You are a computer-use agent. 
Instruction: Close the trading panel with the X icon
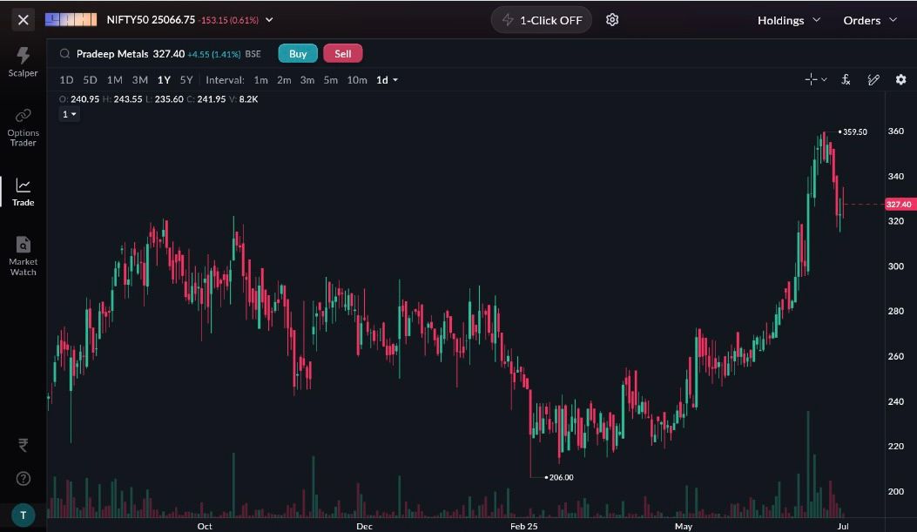coord(23,20)
